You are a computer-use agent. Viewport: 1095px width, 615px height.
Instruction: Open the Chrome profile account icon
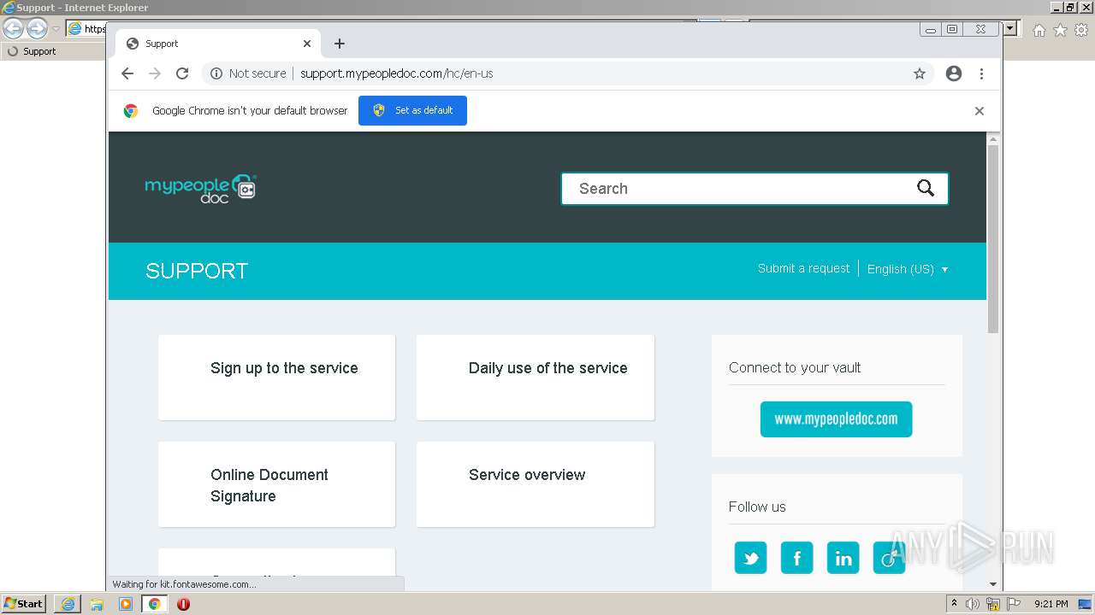pos(954,73)
